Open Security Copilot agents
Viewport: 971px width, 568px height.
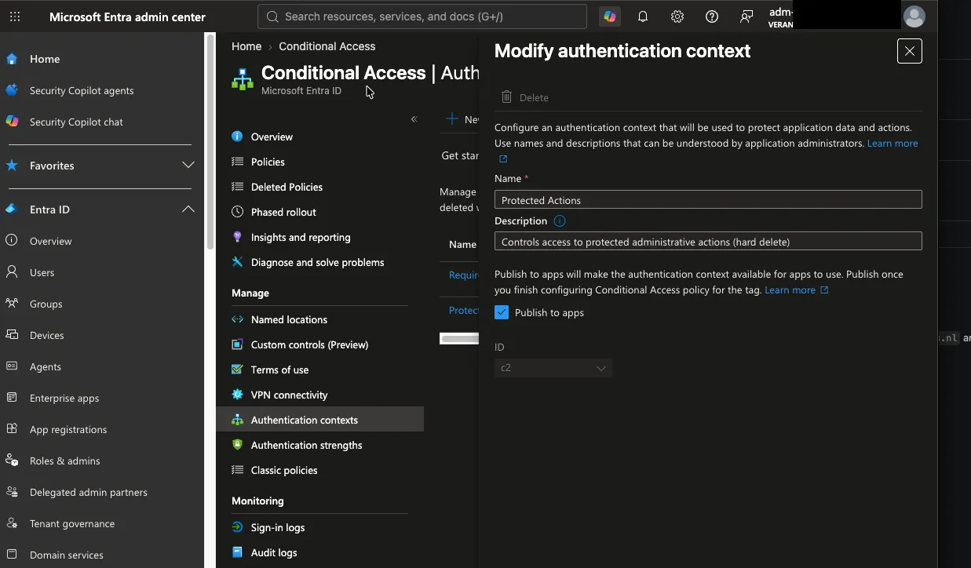click(82, 90)
